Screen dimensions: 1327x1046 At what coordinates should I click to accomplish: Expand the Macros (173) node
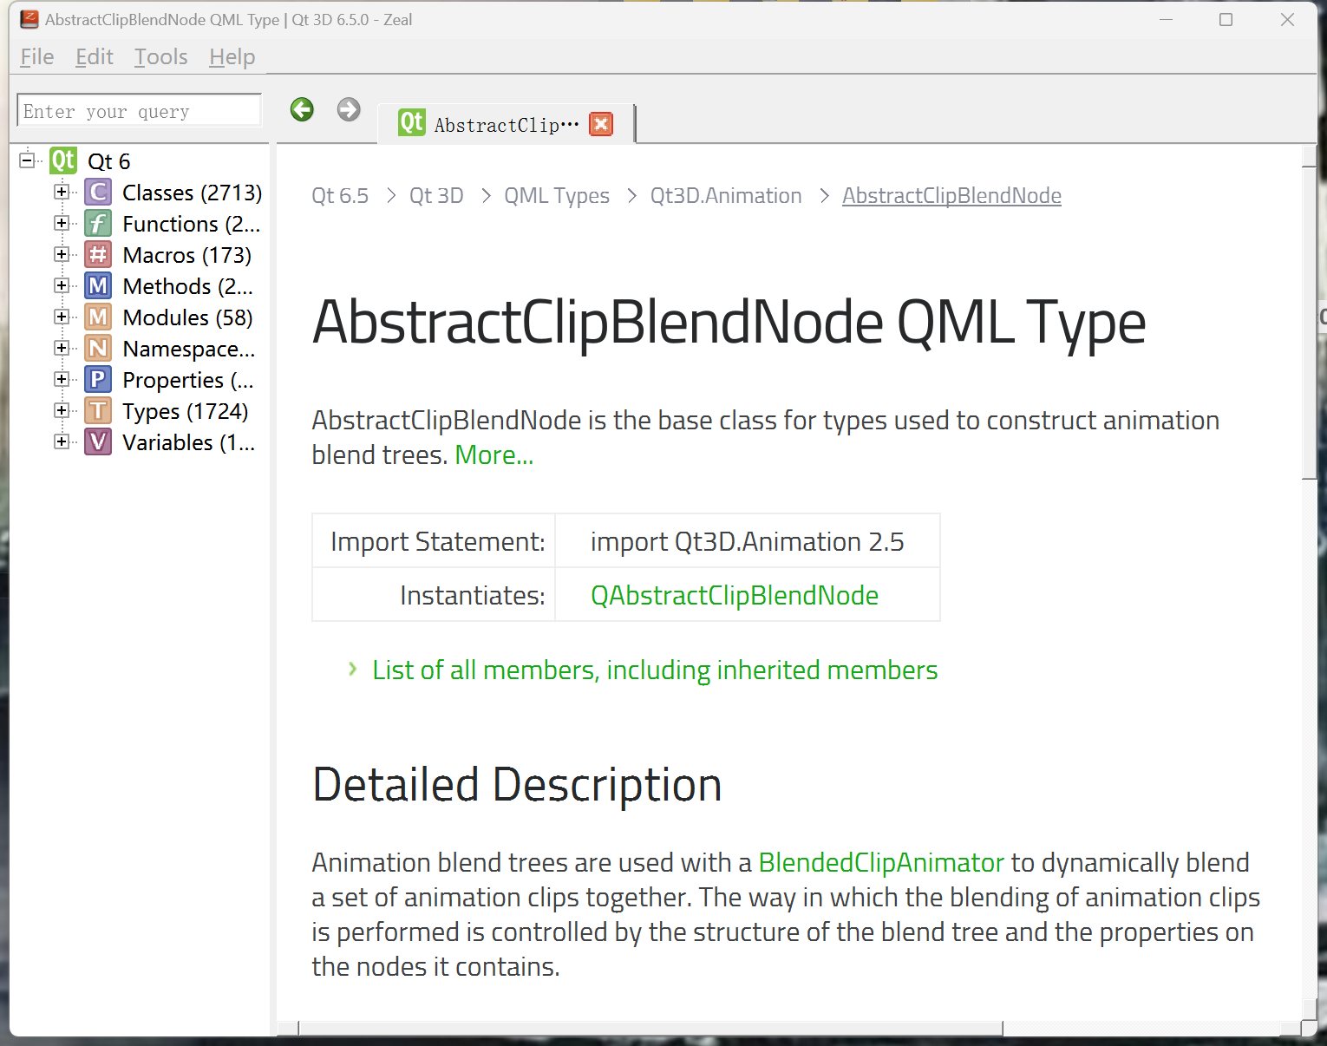pyautogui.click(x=61, y=254)
